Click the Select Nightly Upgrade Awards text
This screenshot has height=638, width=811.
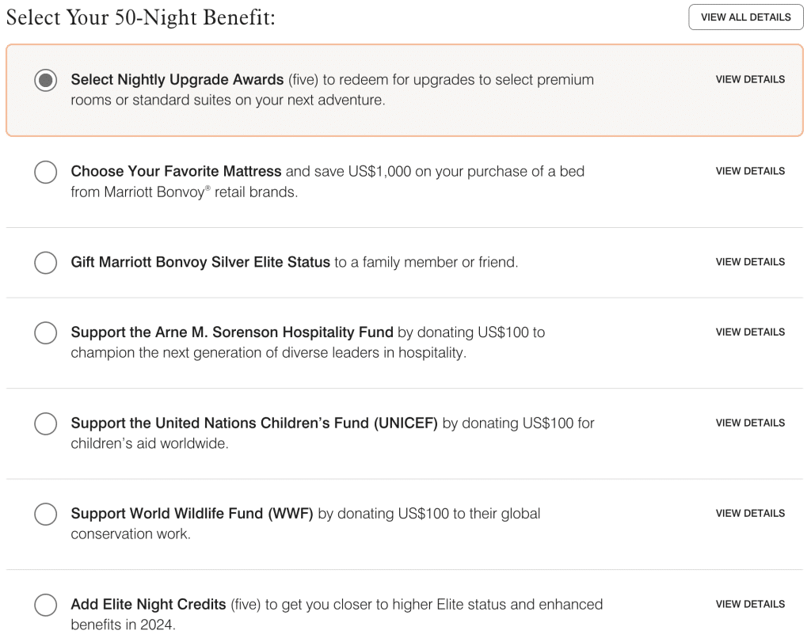click(176, 79)
